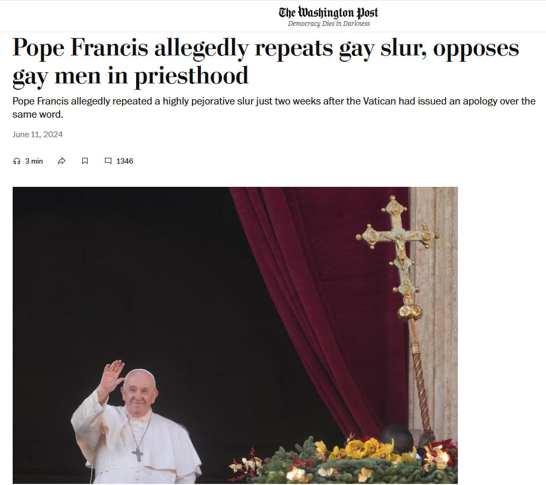Click the Pope Francis headline text

(266, 62)
